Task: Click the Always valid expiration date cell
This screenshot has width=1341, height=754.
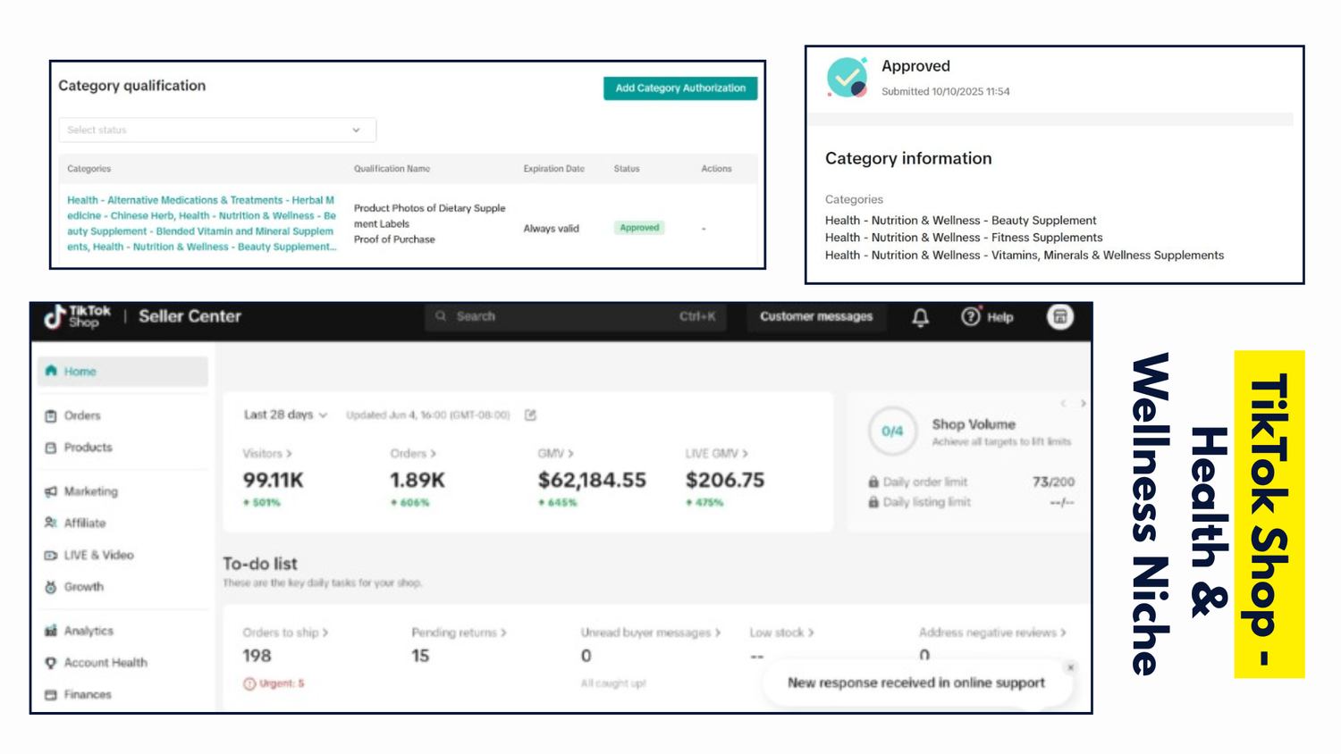Action: [x=551, y=229]
